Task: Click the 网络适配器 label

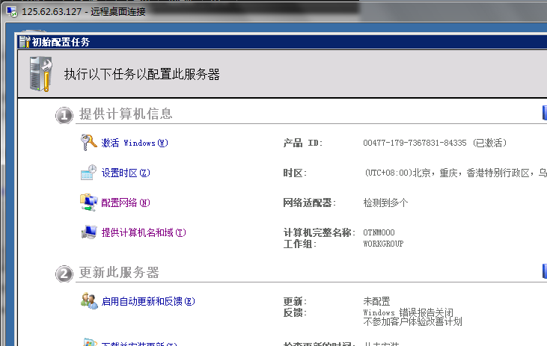Action: (309, 203)
